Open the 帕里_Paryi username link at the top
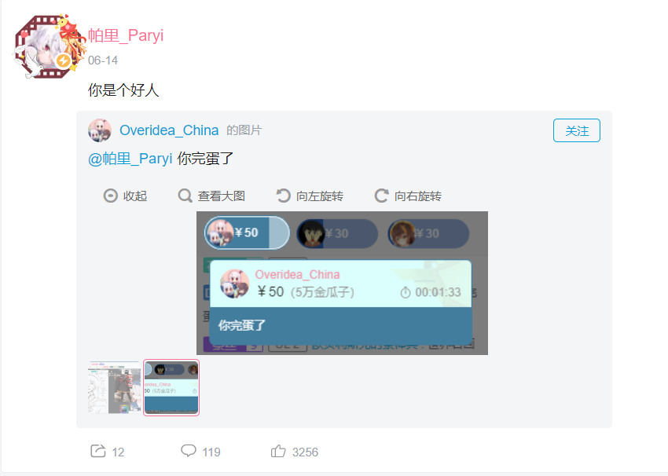The height and width of the screenshot is (476, 668). pyautogui.click(x=126, y=35)
